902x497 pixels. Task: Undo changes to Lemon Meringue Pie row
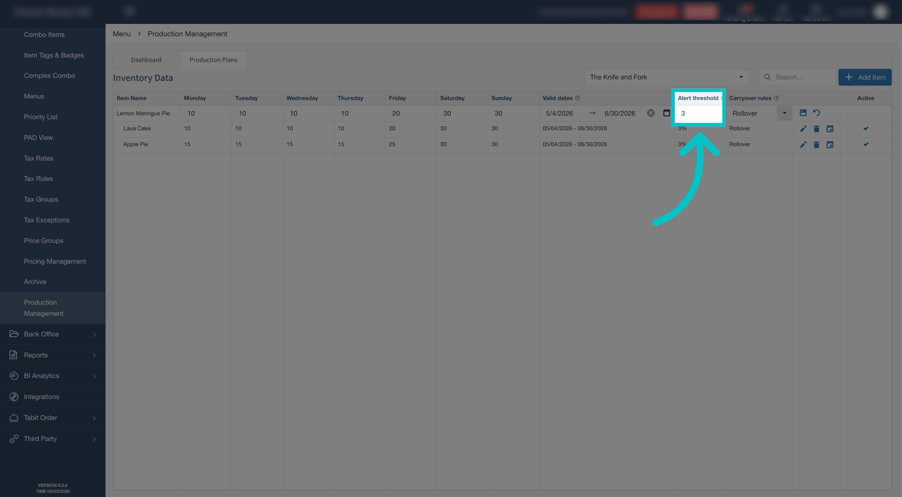coord(816,113)
